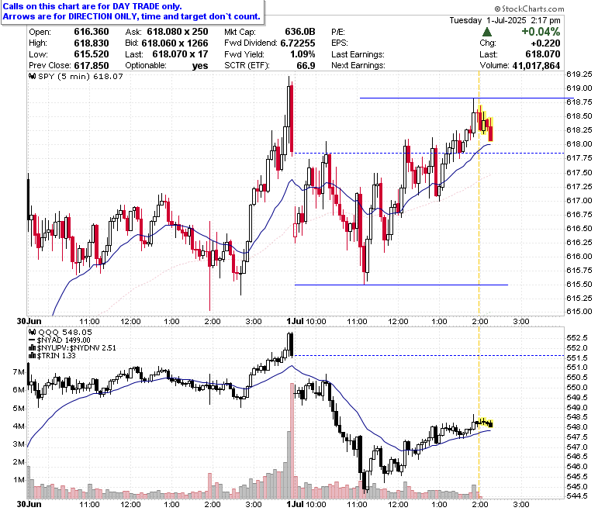This screenshot has width=605, height=511.
Task: Click the Low value 615.520
Action: (92, 54)
